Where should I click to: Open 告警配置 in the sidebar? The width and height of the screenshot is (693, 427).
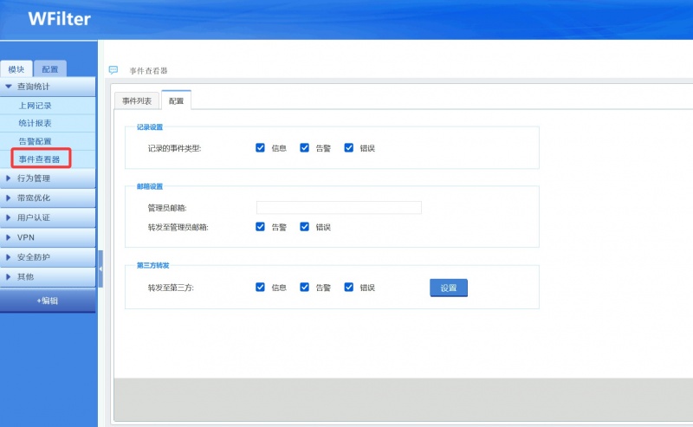click(48, 141)
